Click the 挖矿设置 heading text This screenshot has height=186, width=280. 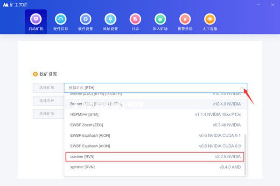pos(48,74)
